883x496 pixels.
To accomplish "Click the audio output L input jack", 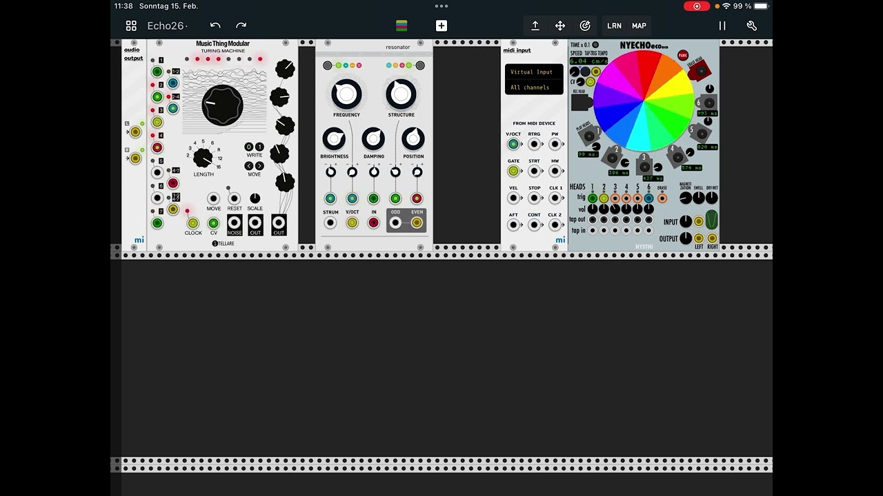I will pos(136,132).
